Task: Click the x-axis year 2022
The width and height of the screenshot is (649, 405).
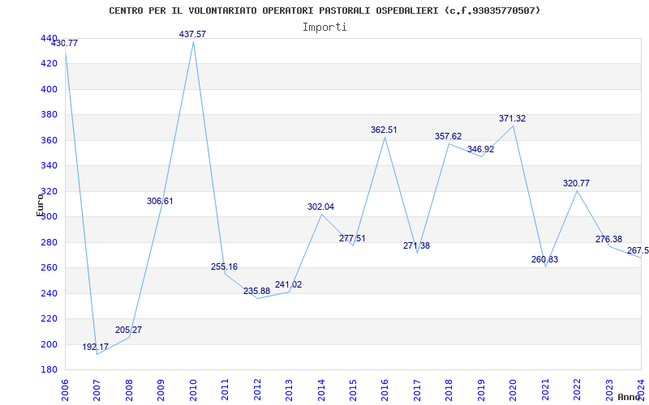Action: pos(578,390)
